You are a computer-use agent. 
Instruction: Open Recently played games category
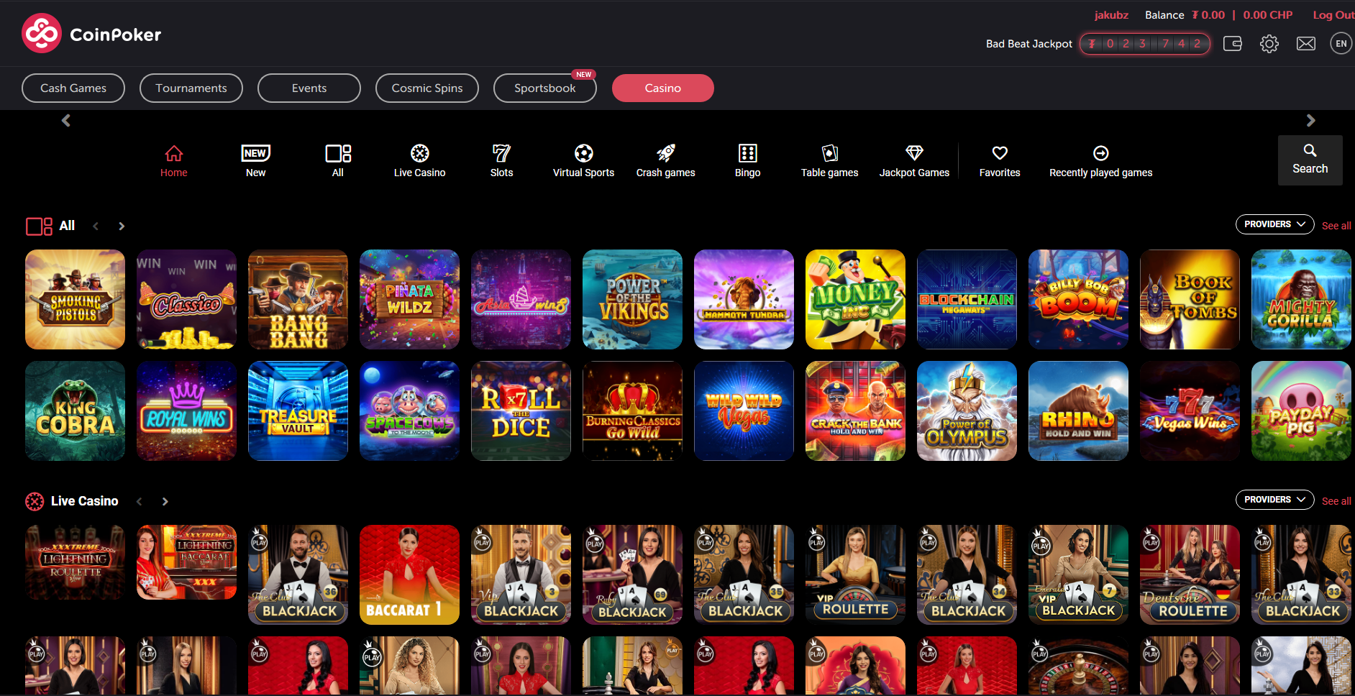tap(1101, 161)
